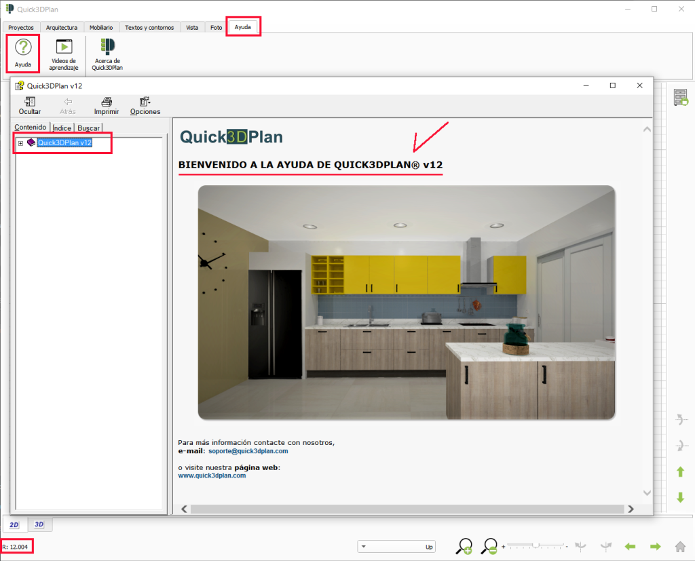Open the Foto ribbon tab
The height and width of the screenshot is (561, 695).
(217, 28)
